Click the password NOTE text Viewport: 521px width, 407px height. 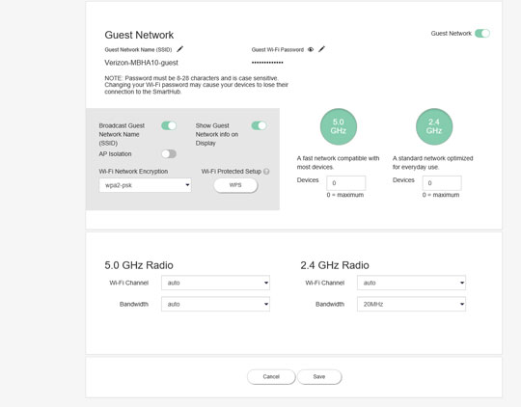point(197,85)
